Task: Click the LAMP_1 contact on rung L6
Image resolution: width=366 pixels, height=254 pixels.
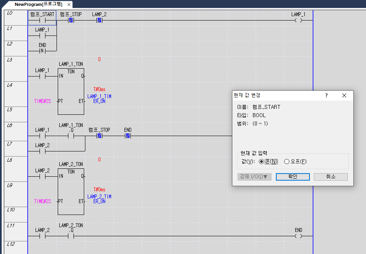Action: click(x=42, y=136)
